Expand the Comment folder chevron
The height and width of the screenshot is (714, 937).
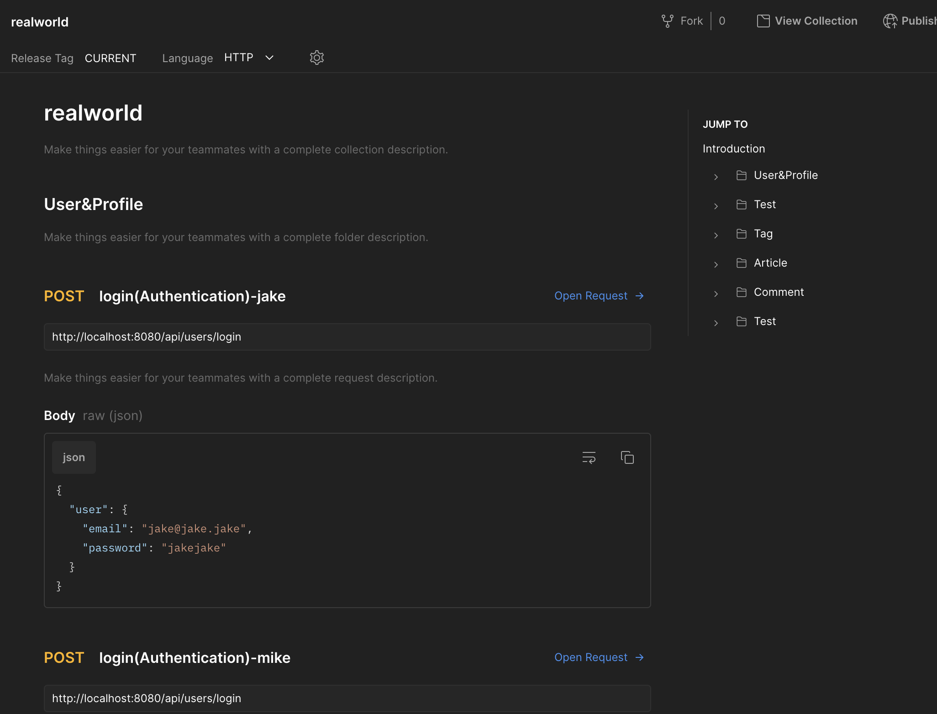(716, 294)
